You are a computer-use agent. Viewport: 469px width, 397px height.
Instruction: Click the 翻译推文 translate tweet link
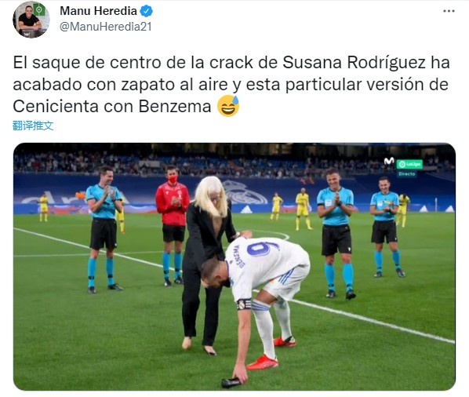click(x=33, y=126)
